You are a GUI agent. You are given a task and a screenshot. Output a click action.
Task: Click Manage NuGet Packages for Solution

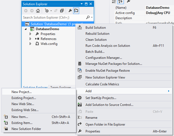coord(124,64)
